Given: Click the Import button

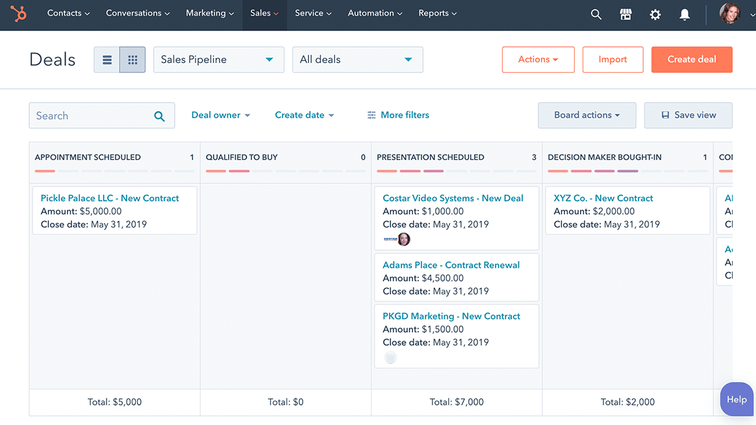Looking at the screenshot, I should (x=613, y=60).
